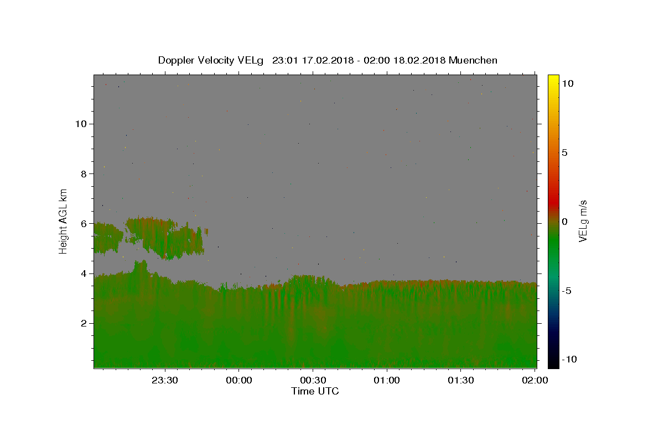Screen dimensions: 664x442
Task: Click the 00:30 time tick label
Action: click(x=313, y=380)
